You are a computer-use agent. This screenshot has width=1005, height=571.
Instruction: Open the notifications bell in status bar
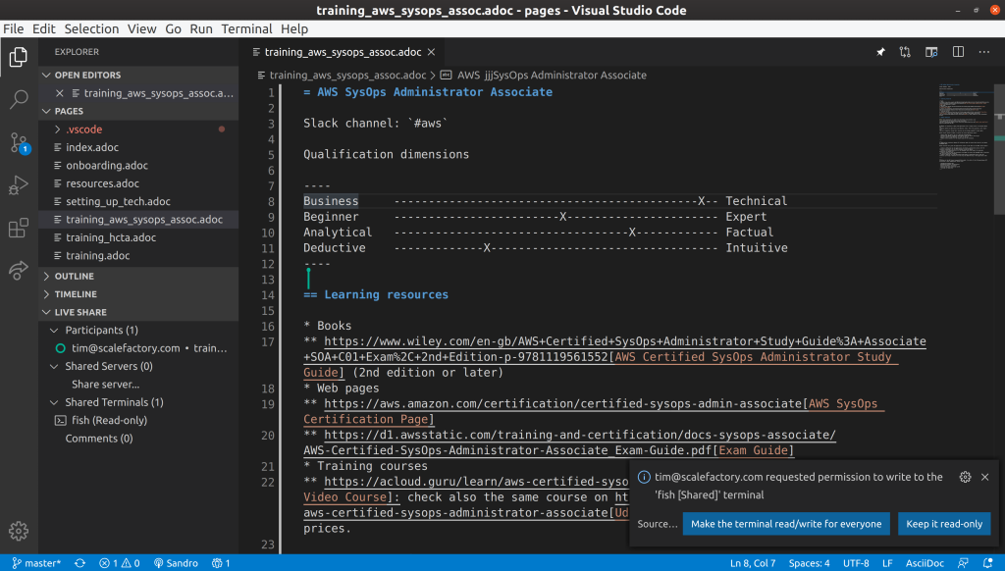click(x=987, y=563)
